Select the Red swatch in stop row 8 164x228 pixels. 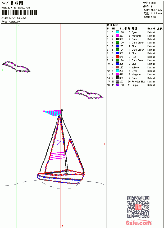(117, 57)
